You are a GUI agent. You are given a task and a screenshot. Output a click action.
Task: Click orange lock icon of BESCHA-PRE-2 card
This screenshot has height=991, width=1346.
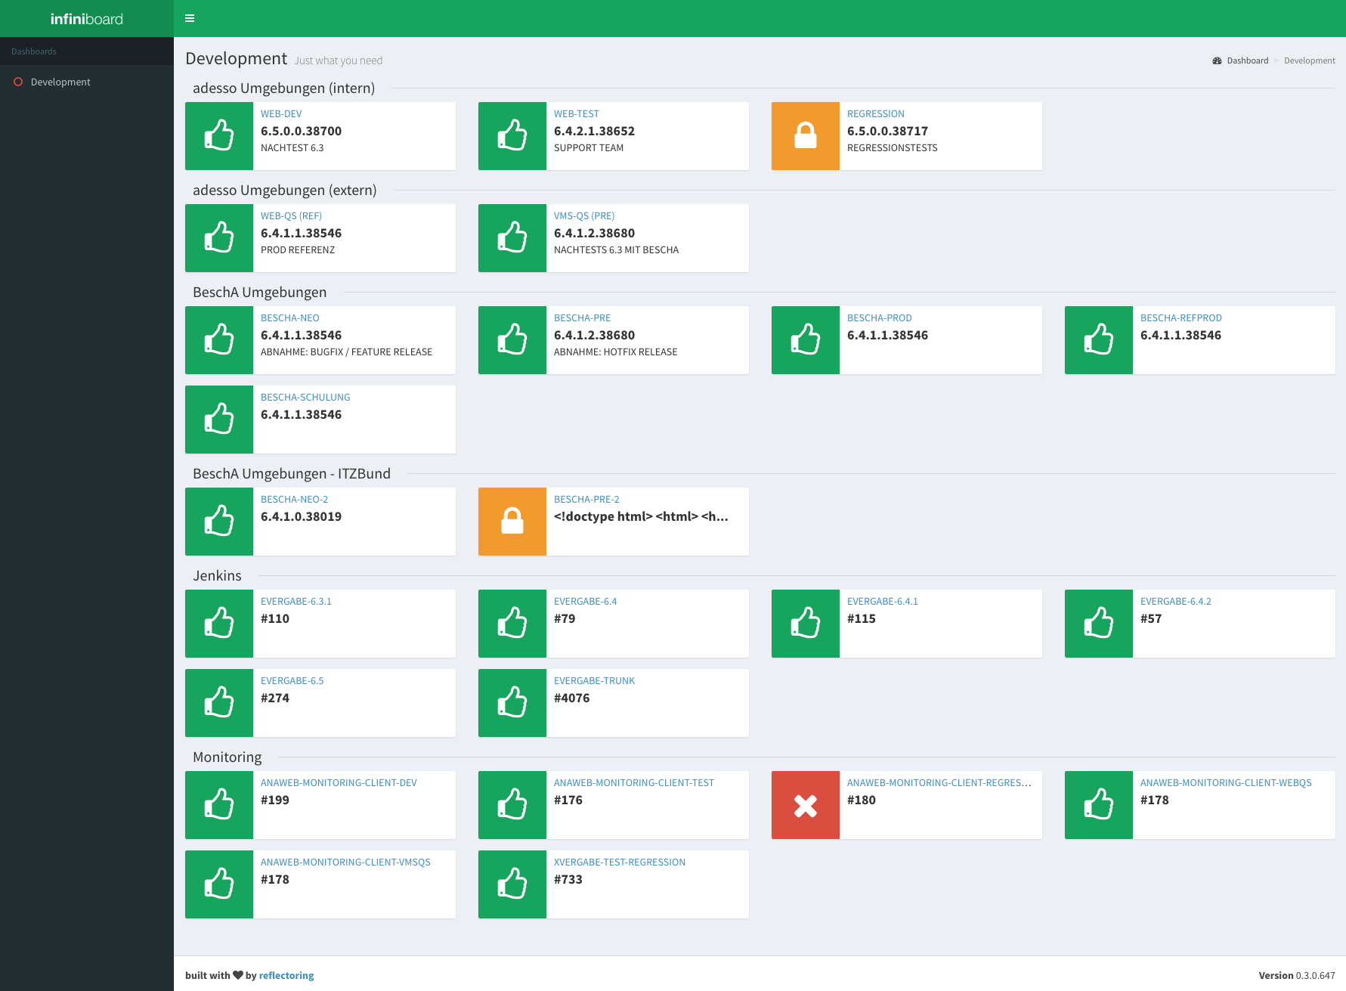[512, 522]
